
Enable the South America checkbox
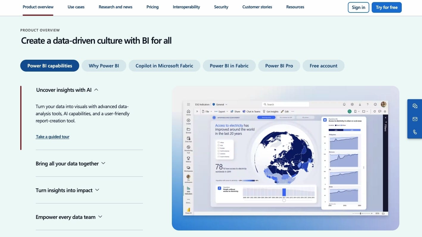click(x=219, y=157)
